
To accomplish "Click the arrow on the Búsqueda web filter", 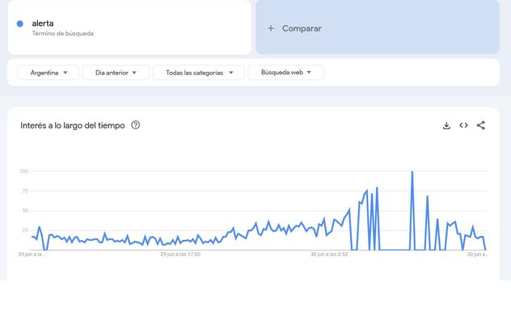I will 309,72.
